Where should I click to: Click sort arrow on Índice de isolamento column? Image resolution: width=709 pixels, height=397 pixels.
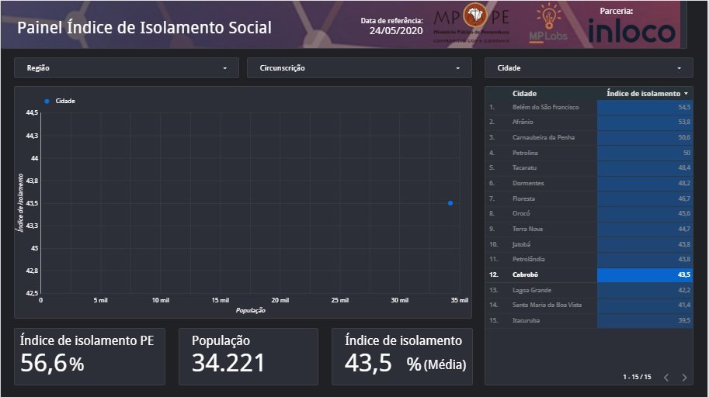tap(686, 94)
